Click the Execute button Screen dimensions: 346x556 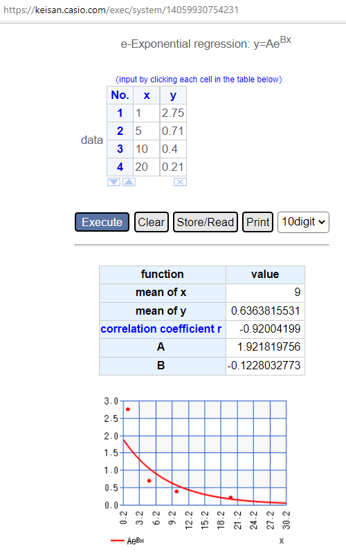pyautogui.click(x=102, y=222)
